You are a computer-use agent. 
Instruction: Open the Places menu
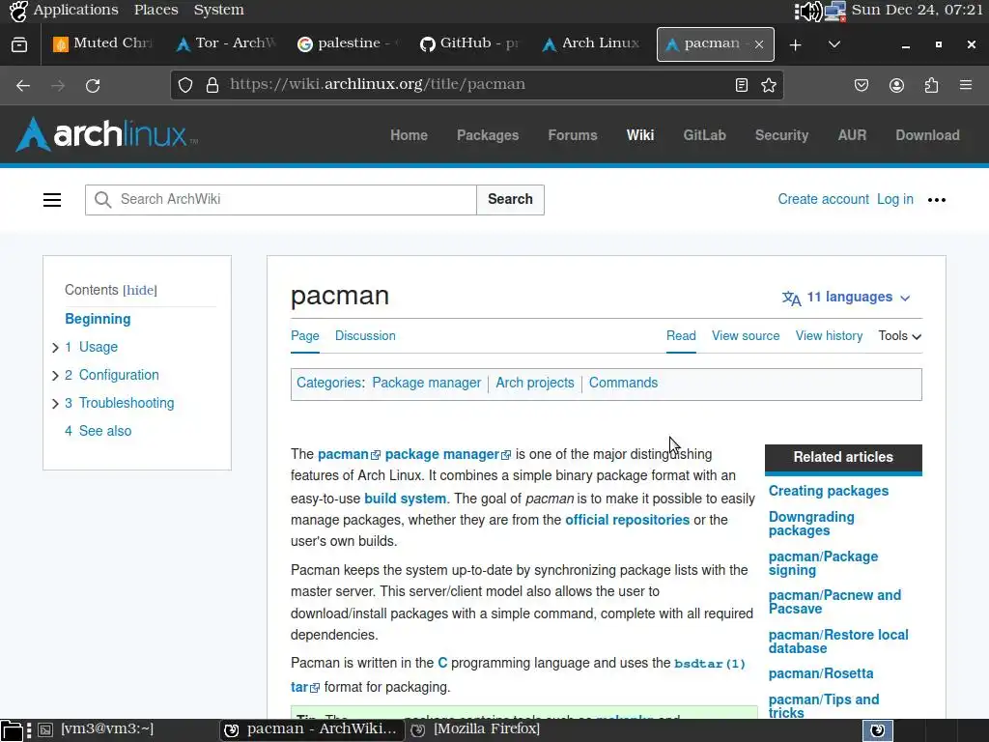(x=155, y=10)
